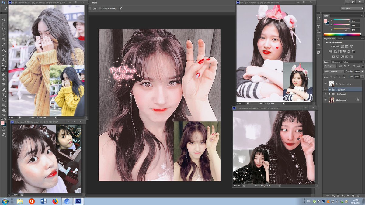Viewport: 365px width, 205px height.
Task: Click the Curves adjustment icon
Action: click(342, 46)
